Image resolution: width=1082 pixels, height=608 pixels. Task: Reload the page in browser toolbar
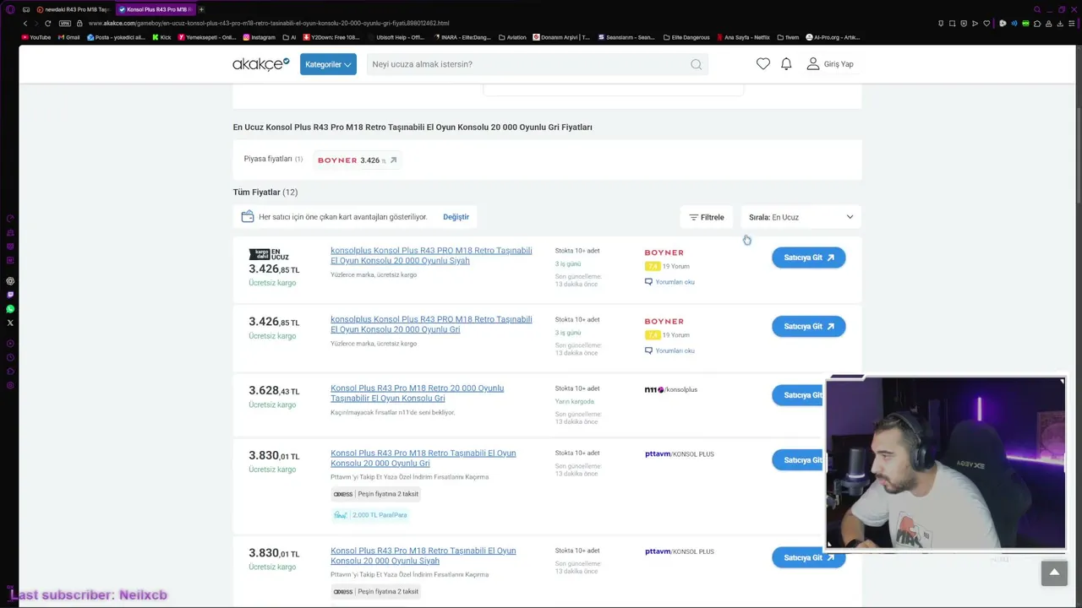pos(47,24)
